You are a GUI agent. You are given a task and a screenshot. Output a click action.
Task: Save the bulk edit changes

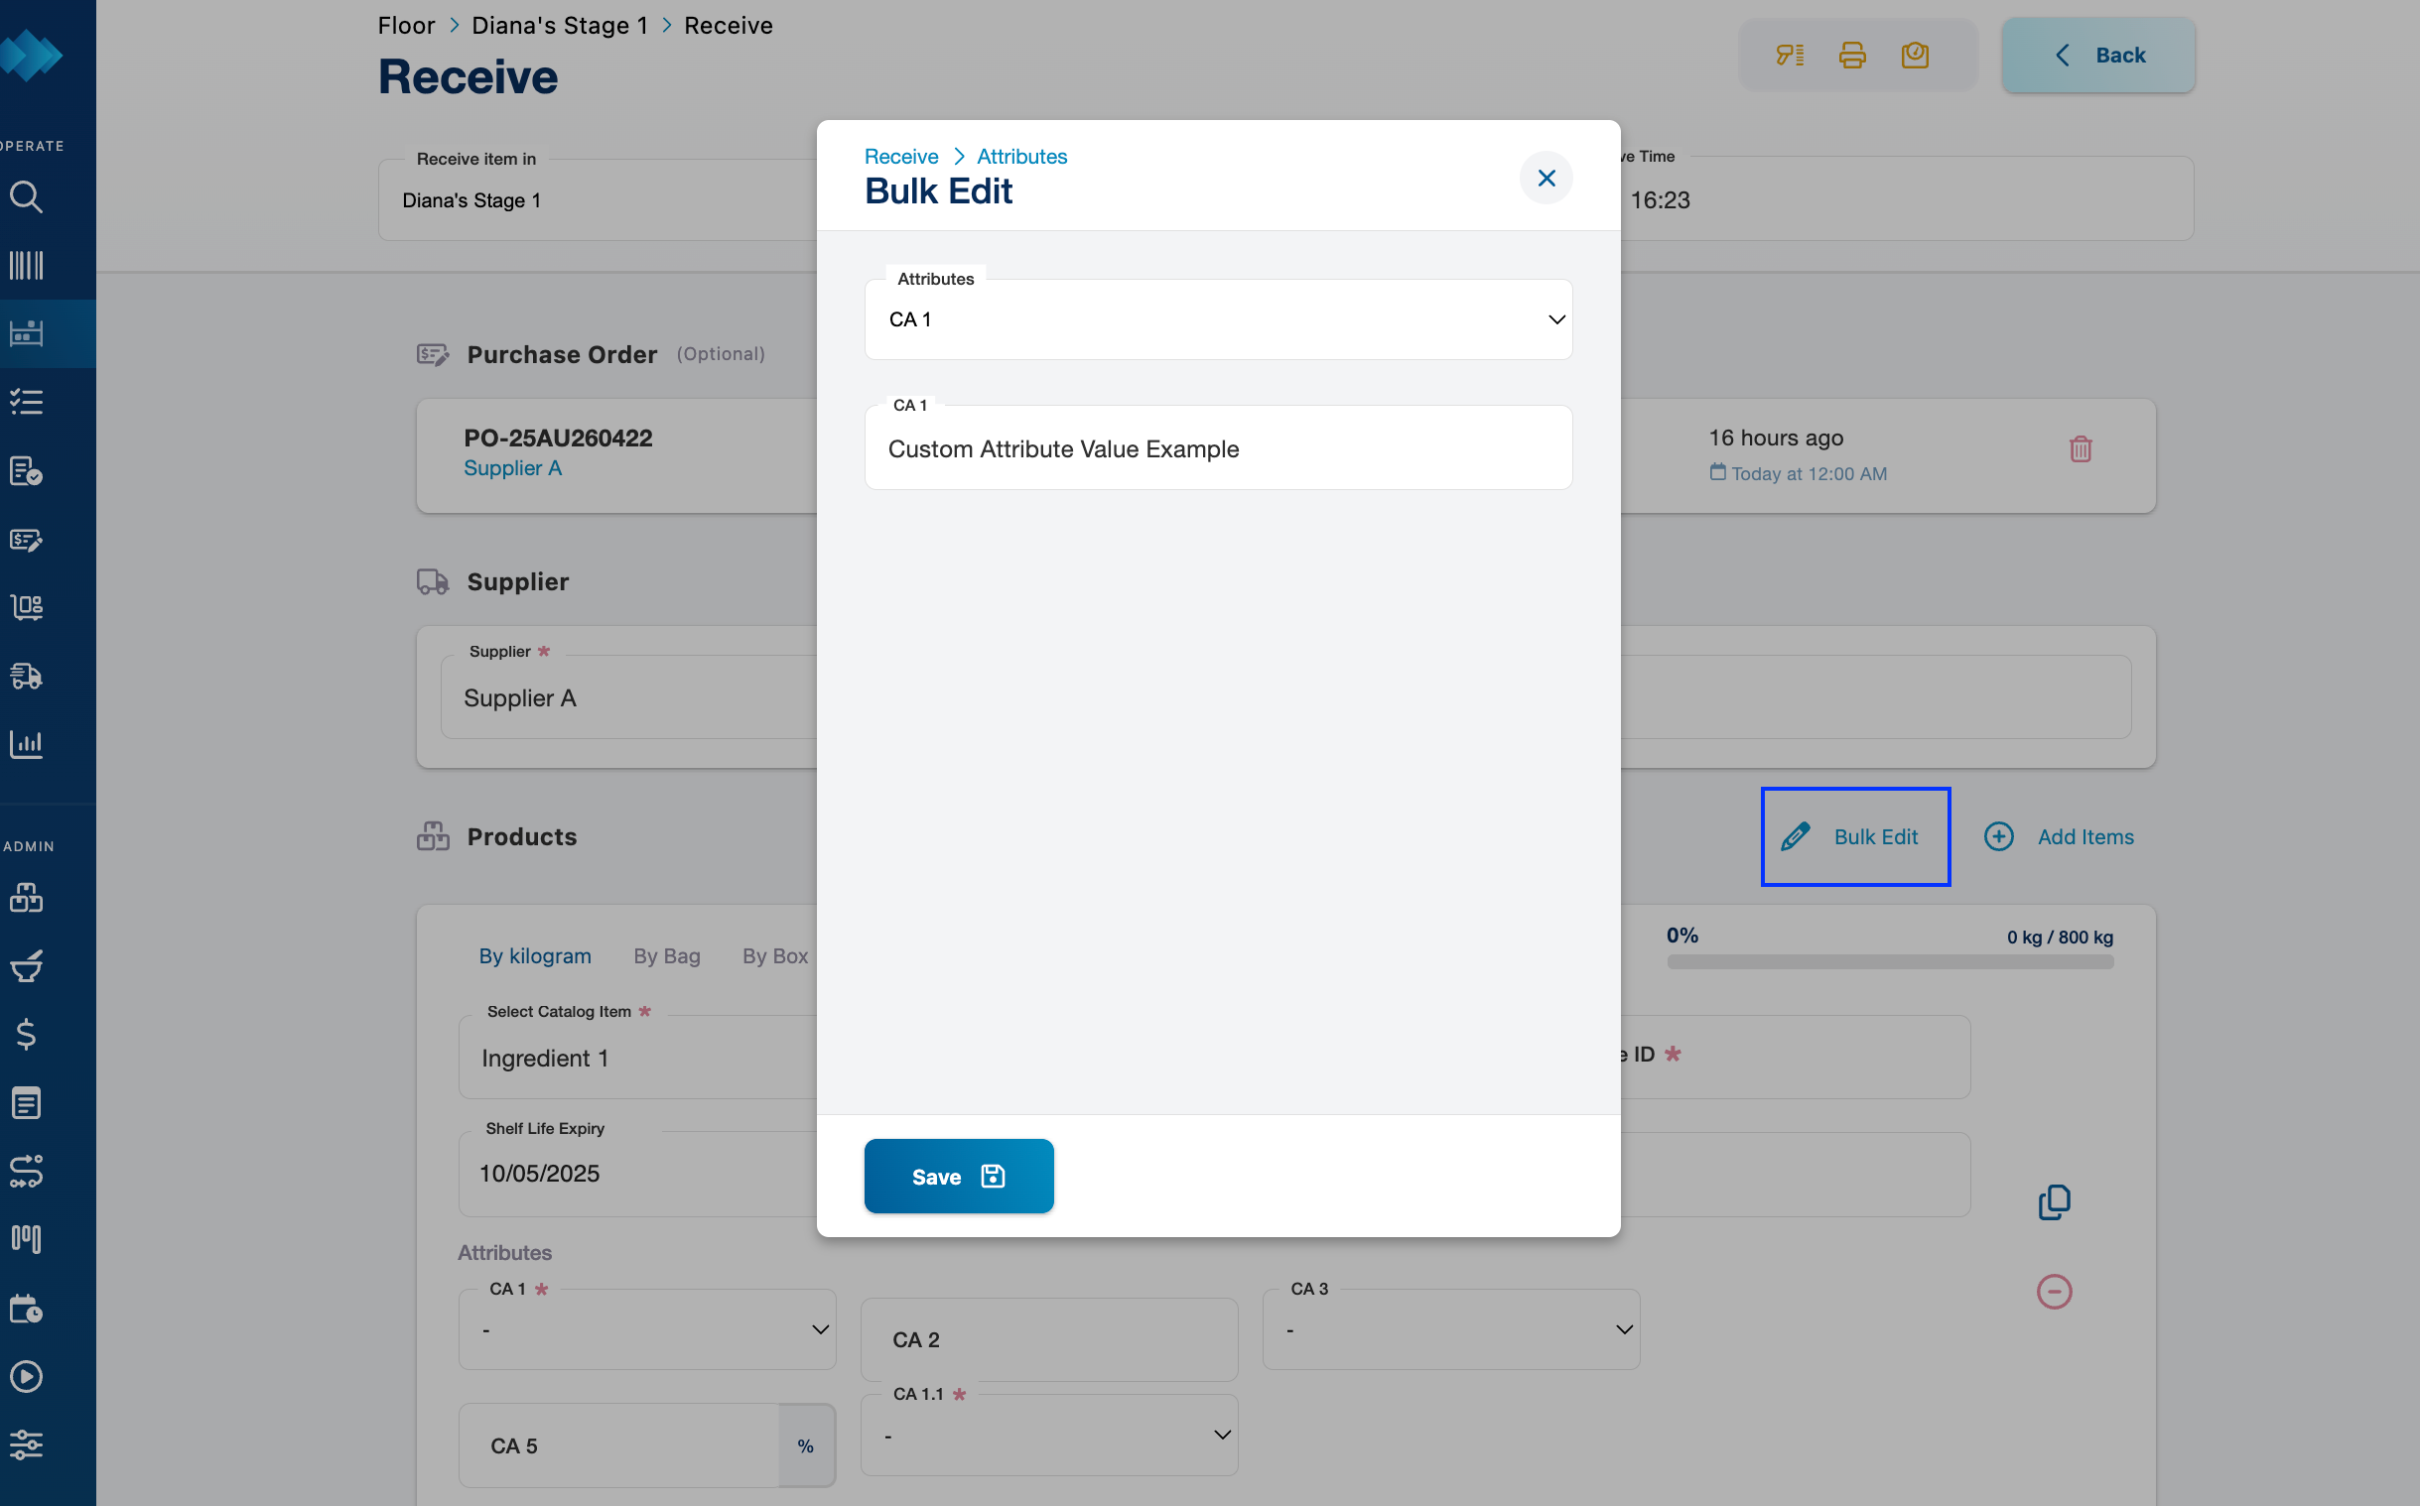959,1177
